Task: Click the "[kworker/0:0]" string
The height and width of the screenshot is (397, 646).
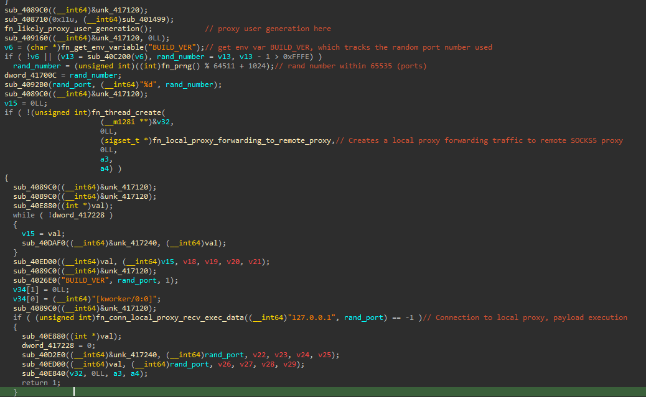Action: (x=124, y=299)
